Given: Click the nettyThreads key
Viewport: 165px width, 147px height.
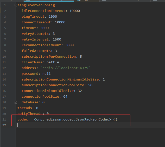Looking at the screenshot, I should 30,113.
